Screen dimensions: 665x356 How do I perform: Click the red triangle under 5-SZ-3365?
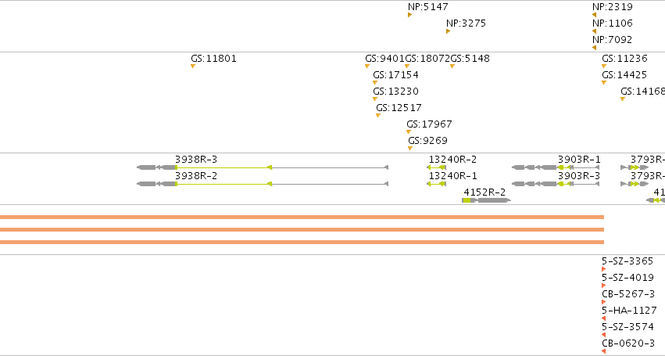603,269
